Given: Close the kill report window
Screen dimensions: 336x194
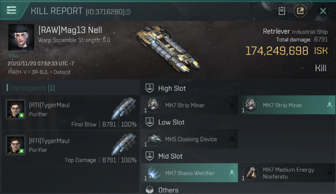Looking at the screenshot, I should coord(323,11).
